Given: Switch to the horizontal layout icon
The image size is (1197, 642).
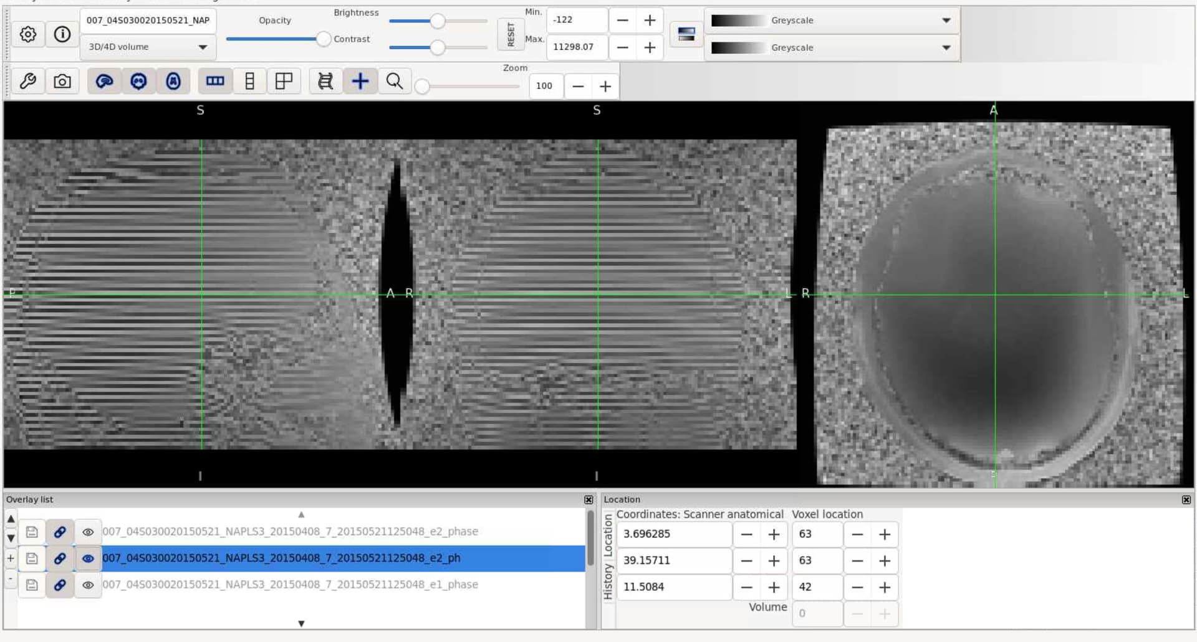Looking at the screenshot, I should click(215, 82).
